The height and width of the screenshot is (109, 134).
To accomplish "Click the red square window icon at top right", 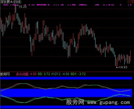I will (x=132, y=2).
